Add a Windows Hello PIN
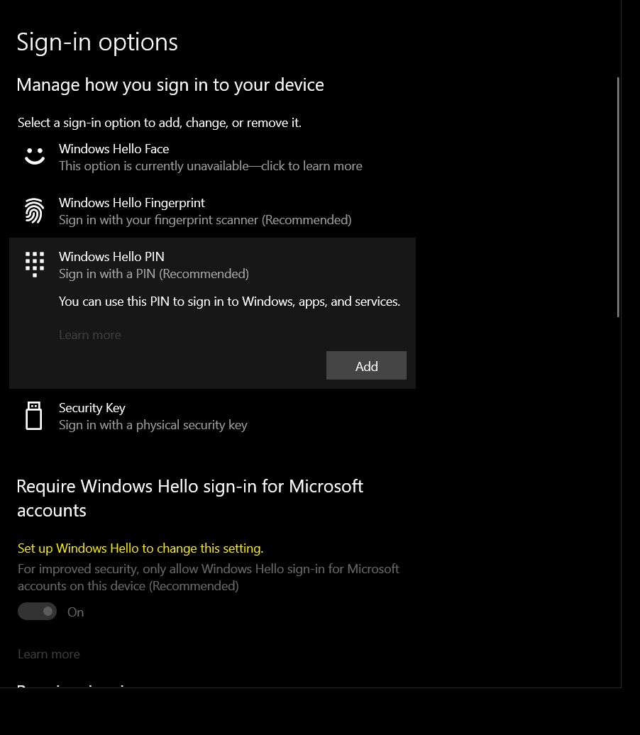Screen dimensions: 640x735 [x=366, y=365]
